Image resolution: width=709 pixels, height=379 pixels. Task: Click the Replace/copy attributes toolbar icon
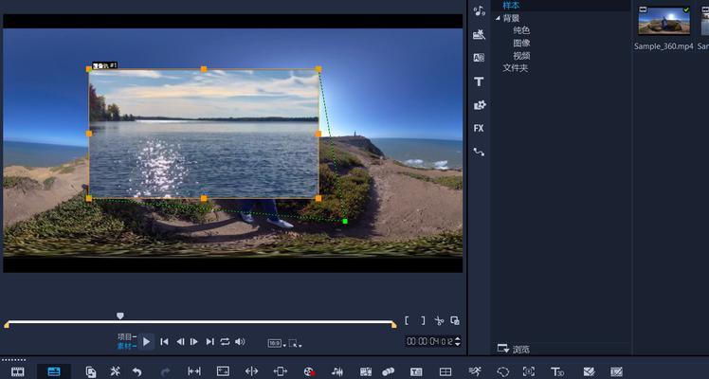(x=91, y=371)
